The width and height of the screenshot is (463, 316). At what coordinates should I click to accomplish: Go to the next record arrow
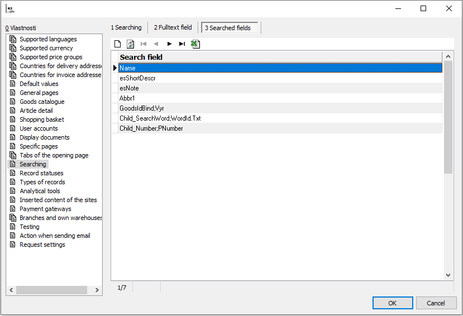[169, 44]
